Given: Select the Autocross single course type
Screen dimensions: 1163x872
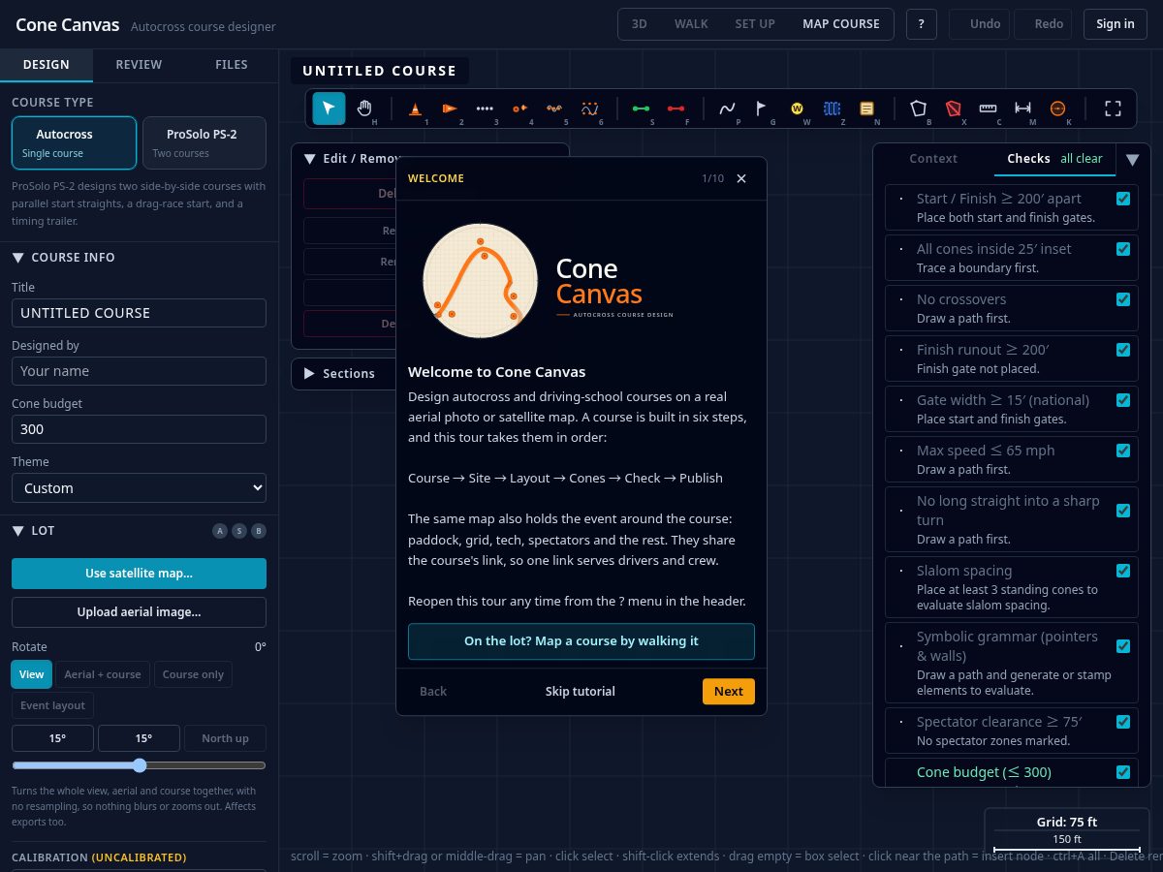Looking at the screenshot, I should (x=74, y=142).
